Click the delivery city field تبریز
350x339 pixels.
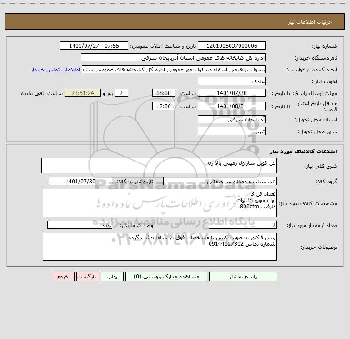click(232, 132)
